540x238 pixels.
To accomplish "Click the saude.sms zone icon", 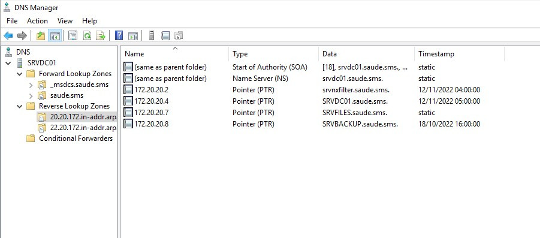I will (x=42, y=95).
